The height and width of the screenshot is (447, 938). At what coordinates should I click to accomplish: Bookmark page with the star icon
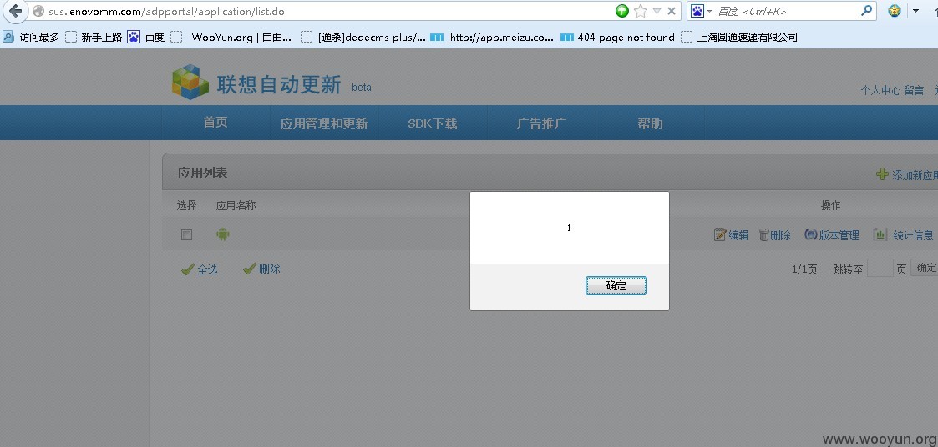(x=640, y=11)
